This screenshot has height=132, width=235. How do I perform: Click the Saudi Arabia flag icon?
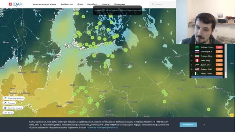click(197, 47)
